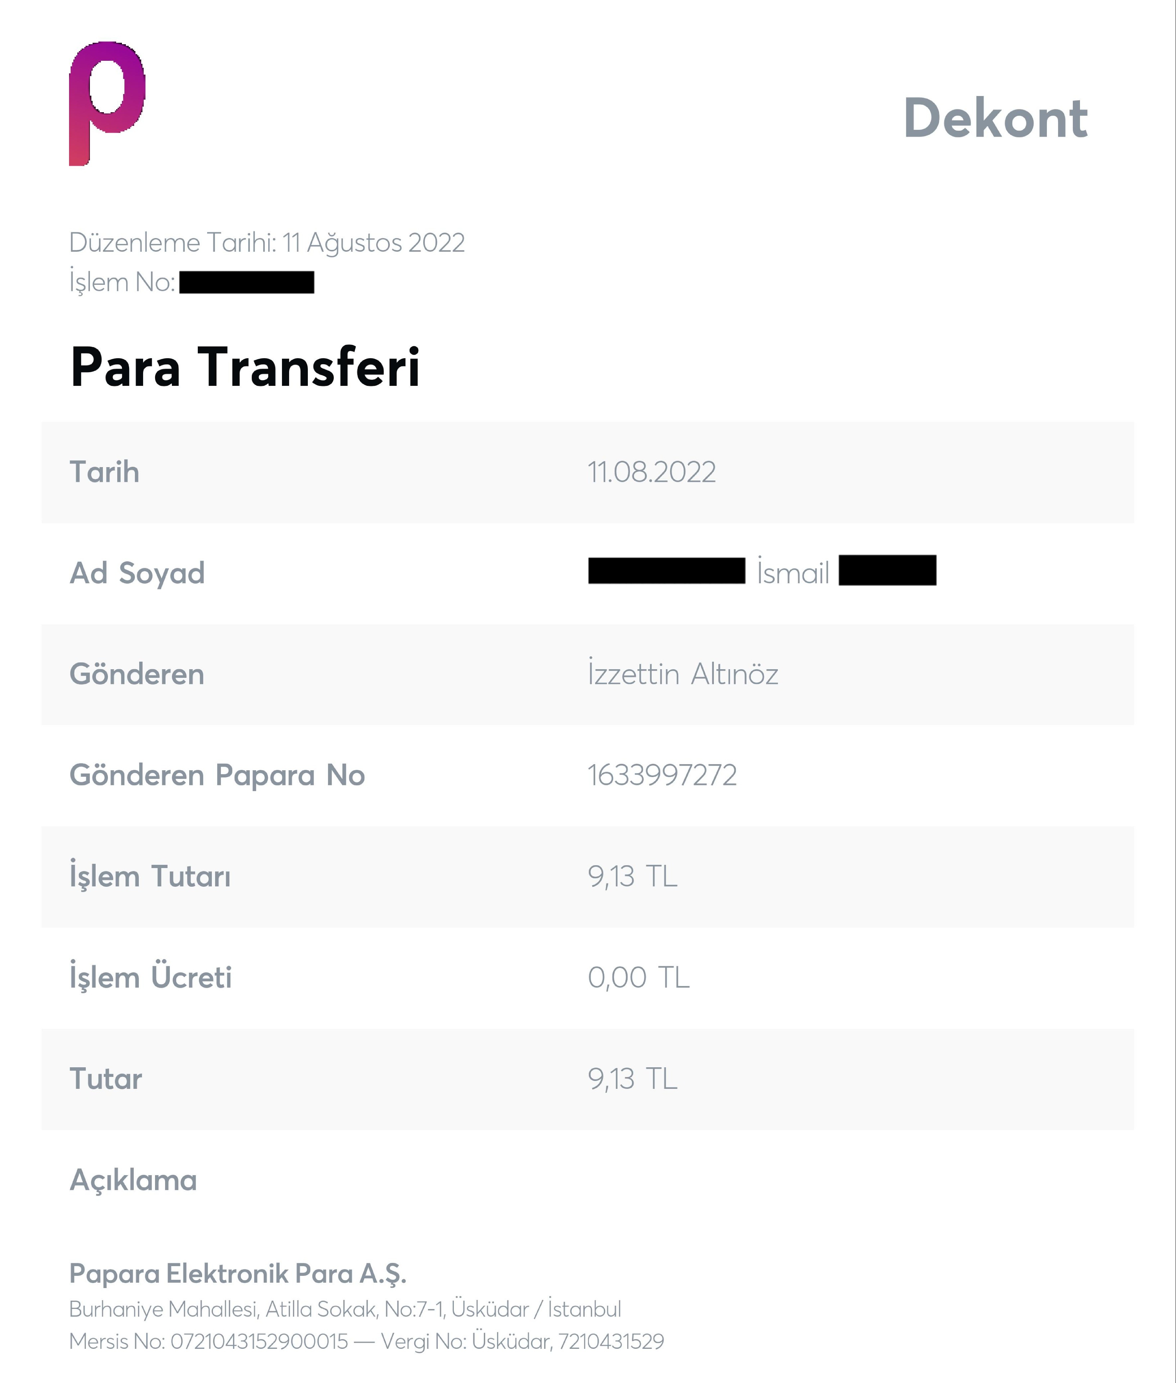Screen dimensions: 1176x1383
Task: Click the Açıklama label
Action: 133,1181
